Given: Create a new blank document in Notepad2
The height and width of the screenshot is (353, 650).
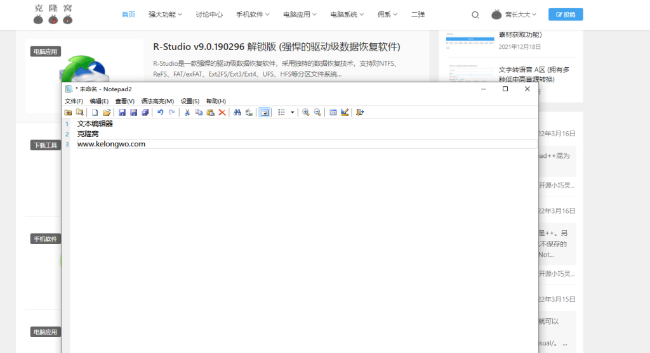Looking at the screenshot, I should tap(95, 113).
